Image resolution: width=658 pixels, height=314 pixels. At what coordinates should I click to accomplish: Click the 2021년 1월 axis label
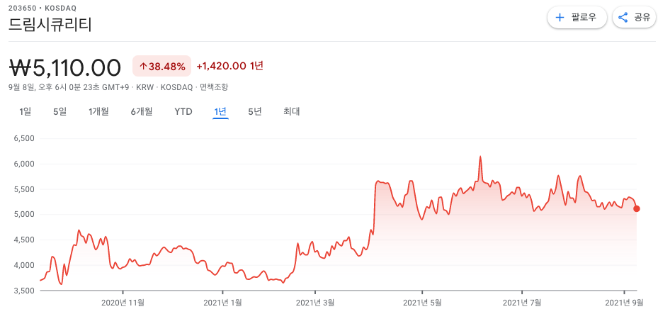click(222, 302)
